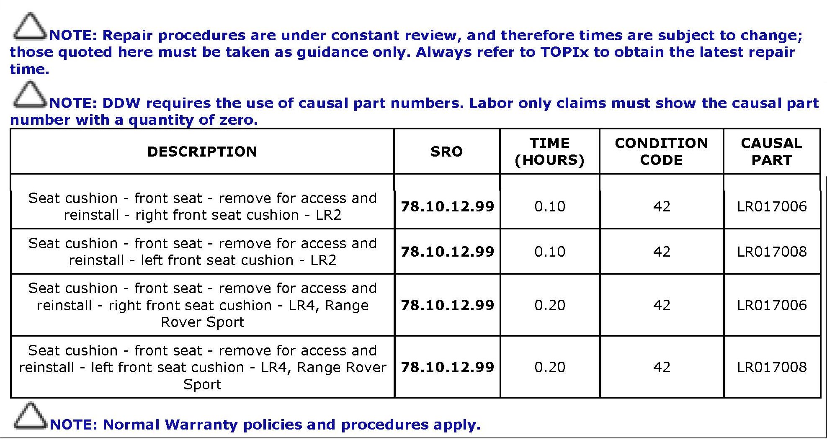Click the triangle icon beside the DDW note
Viewport: 827px width, 440px height.
29,95
